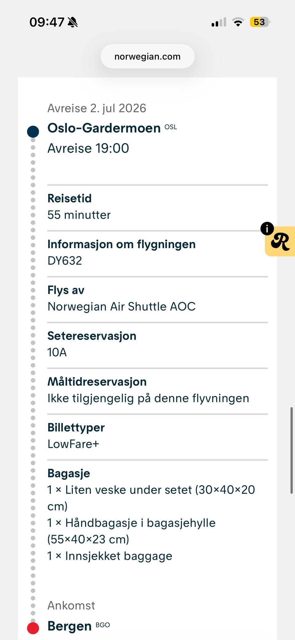
Task: Tap the 09:47 status bar clock
Action: [x=47, y=22]
